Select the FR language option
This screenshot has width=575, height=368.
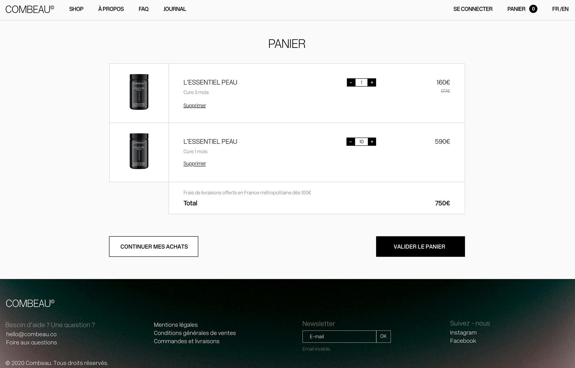click(x=556, y=9)
